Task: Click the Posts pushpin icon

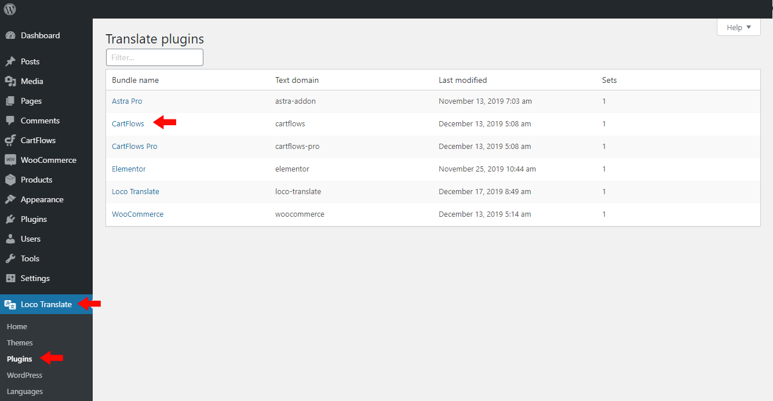Action: [10, 61]
